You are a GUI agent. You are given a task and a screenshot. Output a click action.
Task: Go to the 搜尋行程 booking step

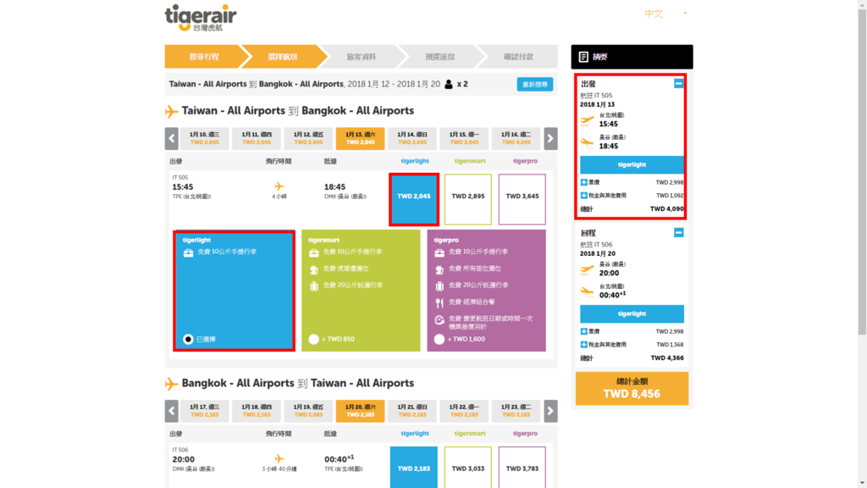click(x=204, y=57)
